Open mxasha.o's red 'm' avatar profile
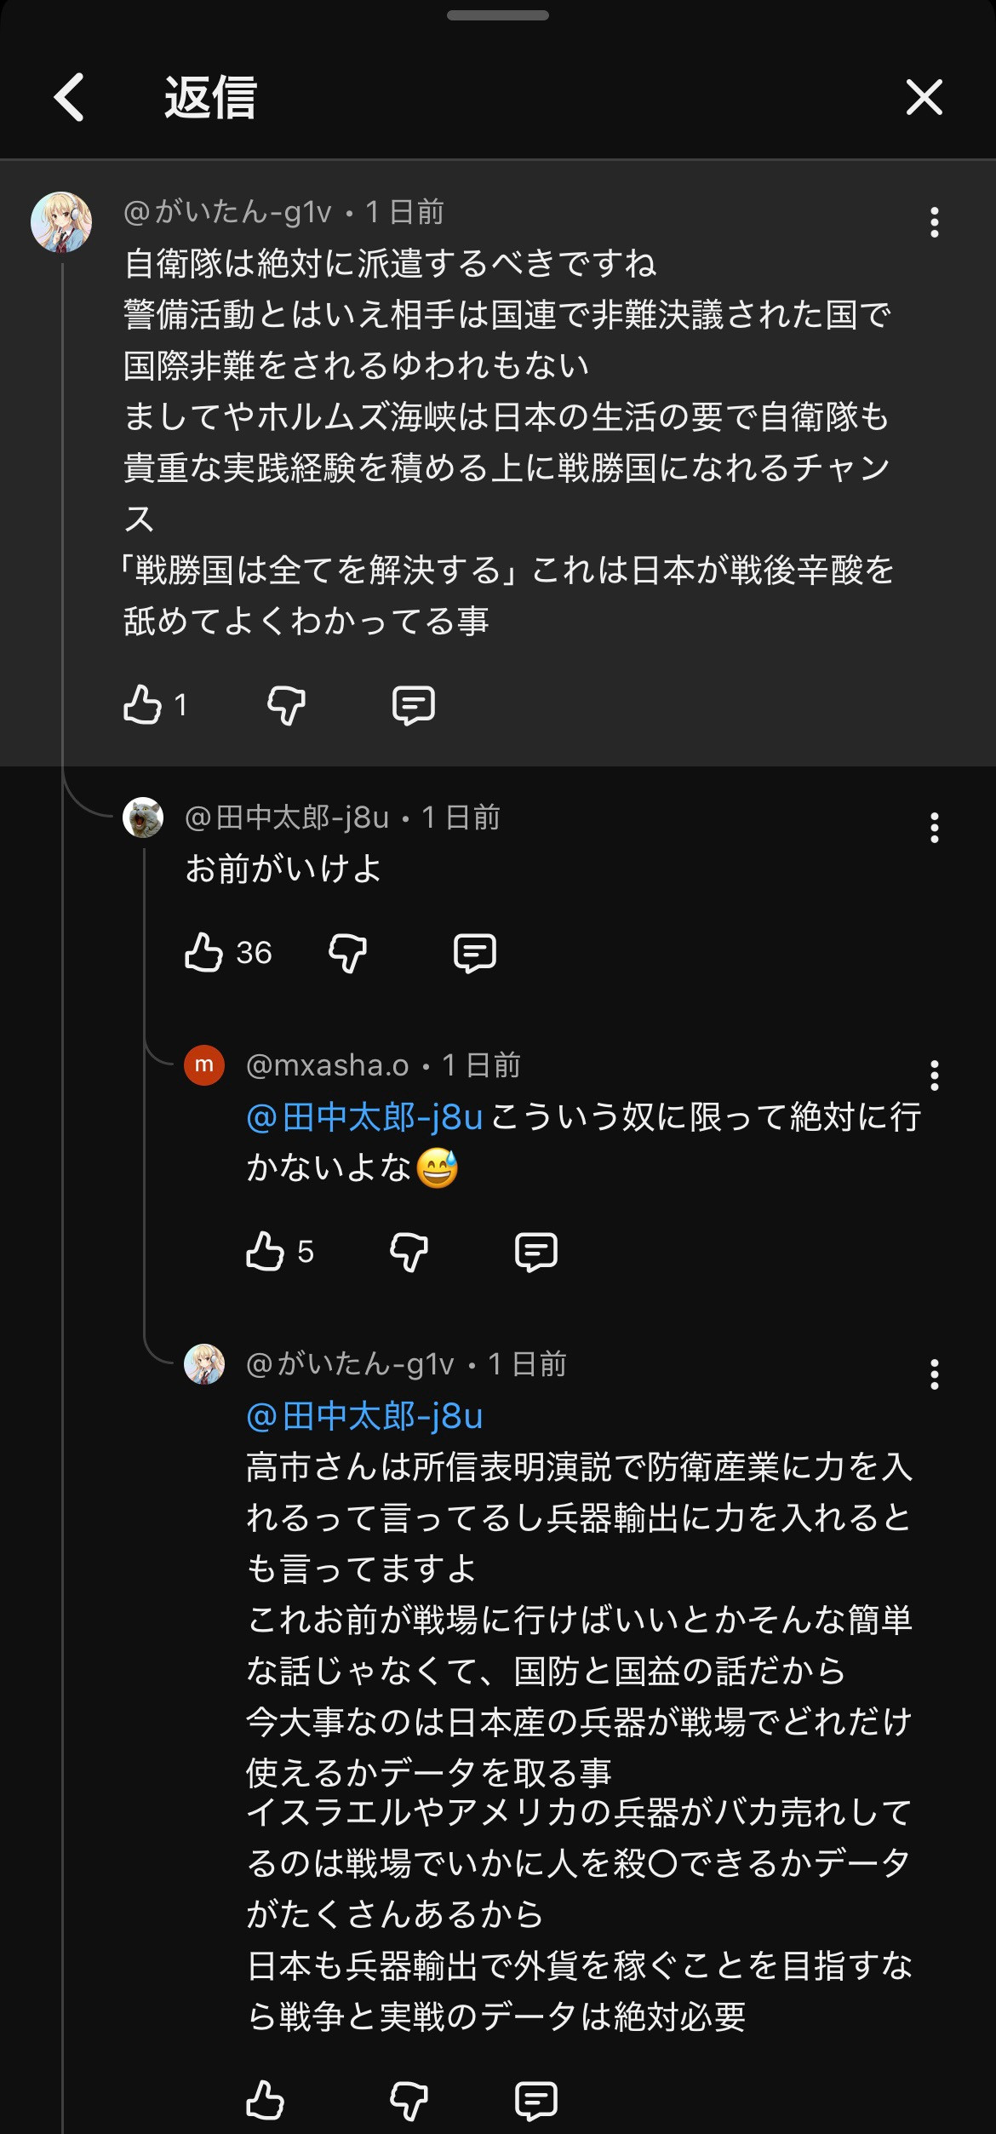The image size is (996, 2134). 204,1065
